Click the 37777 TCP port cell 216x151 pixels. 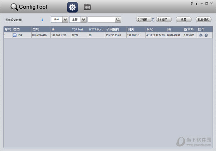coord(80,35)
